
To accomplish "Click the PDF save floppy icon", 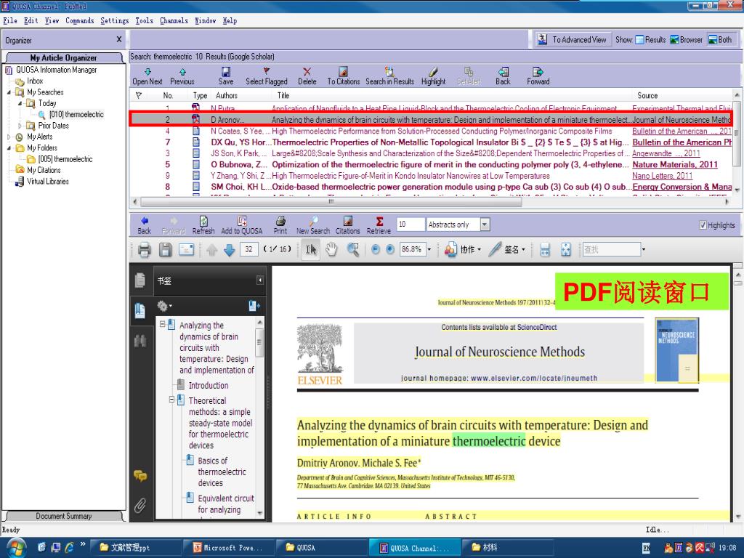I will click(x=165, y=250).
